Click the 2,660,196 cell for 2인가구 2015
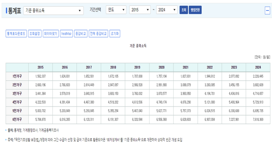This screenshot has width=272, height=144. click(x=40, y=85)
